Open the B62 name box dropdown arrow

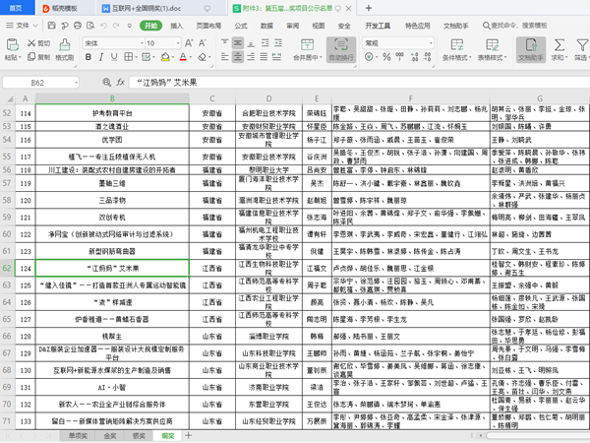(76, 83)
